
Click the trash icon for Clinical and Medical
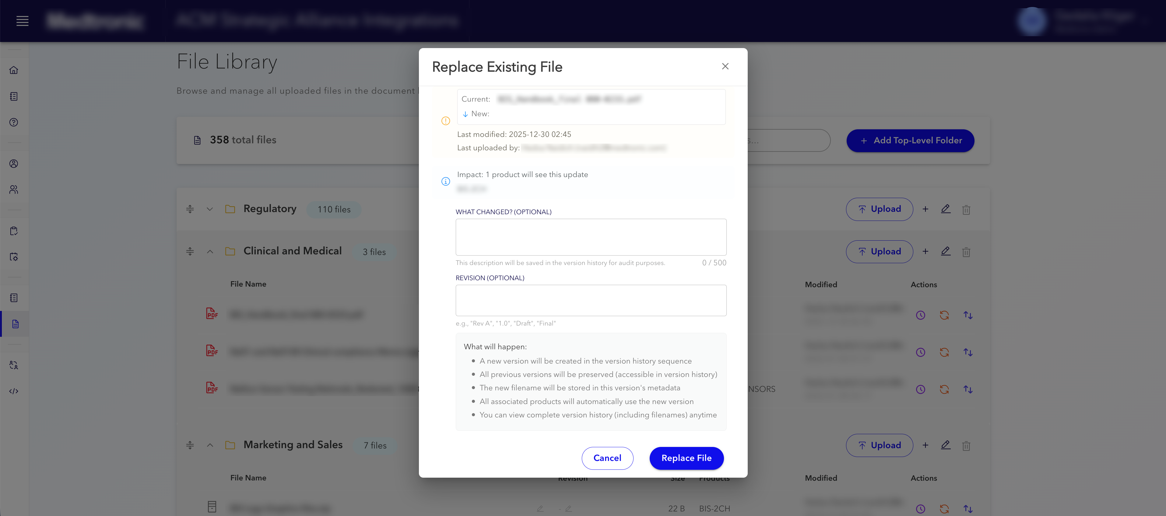pos(966,252)
